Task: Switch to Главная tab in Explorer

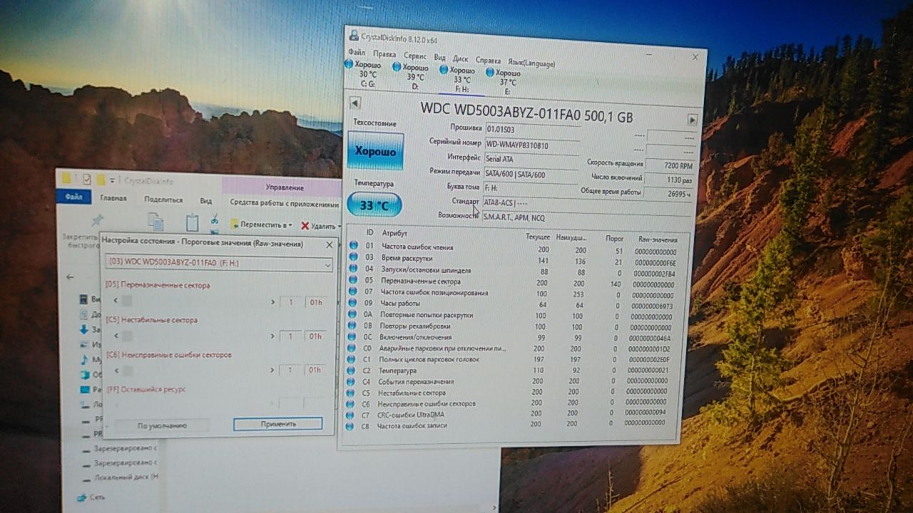Action: [113, 198]
